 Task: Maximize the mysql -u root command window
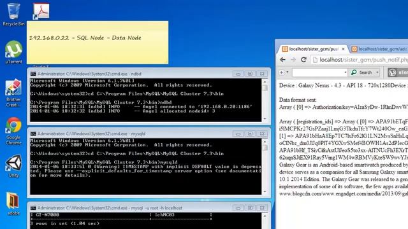[250, 208]
